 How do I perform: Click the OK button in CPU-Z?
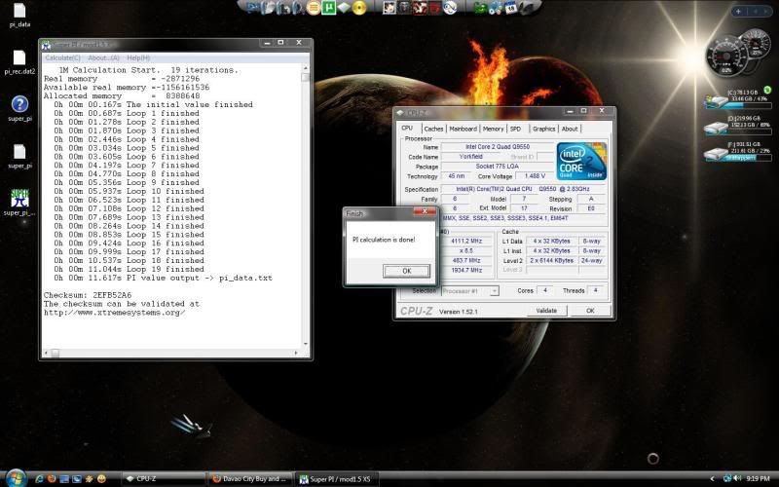[590, 311]
